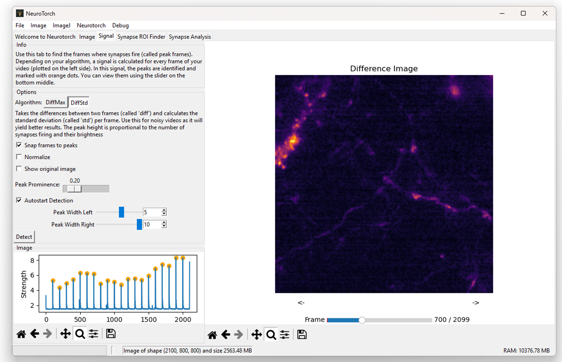Save the difference image figure
562x362 pixels.
[302, 335]
